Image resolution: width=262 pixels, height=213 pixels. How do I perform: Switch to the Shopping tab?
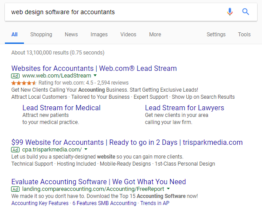(41, 35)
